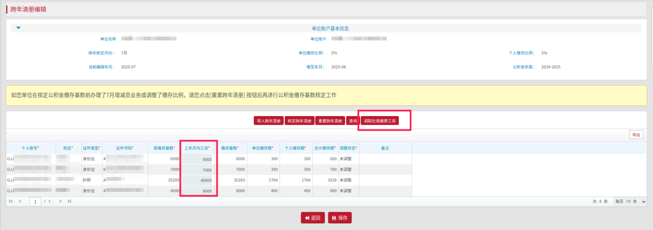This screenshot has height=230, width=653.
Task: Jump to last page pagination icon
Action: click(x=69, y=201)
